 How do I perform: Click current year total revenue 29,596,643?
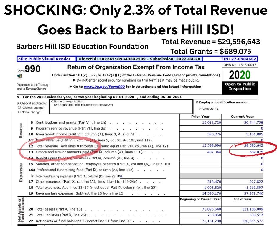pos(253,145)
